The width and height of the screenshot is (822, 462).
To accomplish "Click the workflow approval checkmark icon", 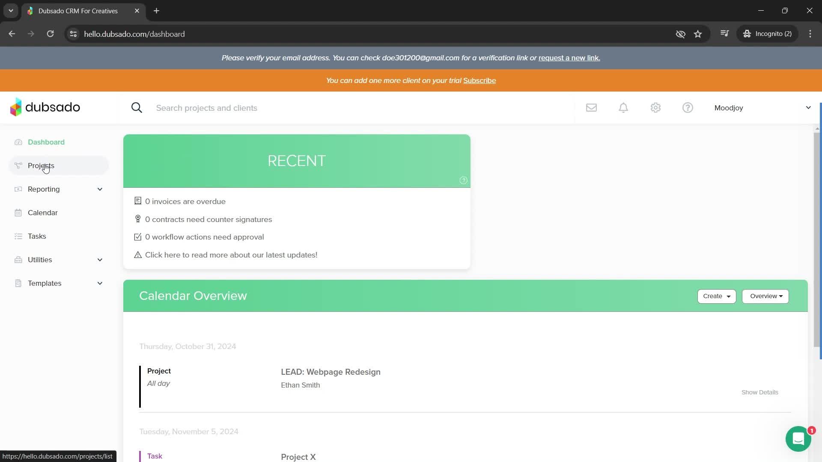I will pyautogui.click(x=138, y=237).
